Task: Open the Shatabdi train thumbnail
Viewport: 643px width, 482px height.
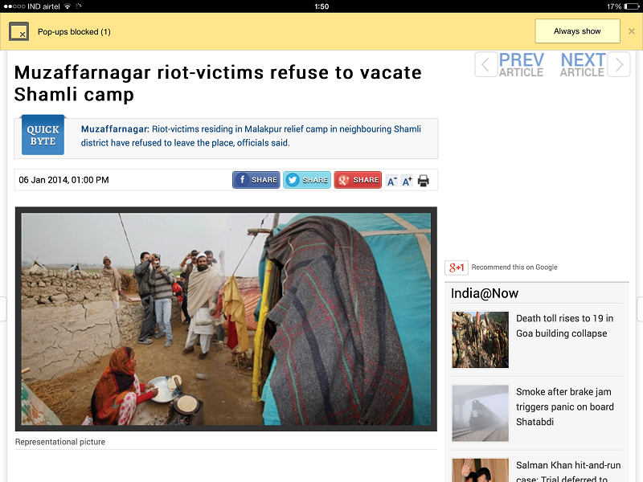Action: pyautogui.click(x=480, y=413)
